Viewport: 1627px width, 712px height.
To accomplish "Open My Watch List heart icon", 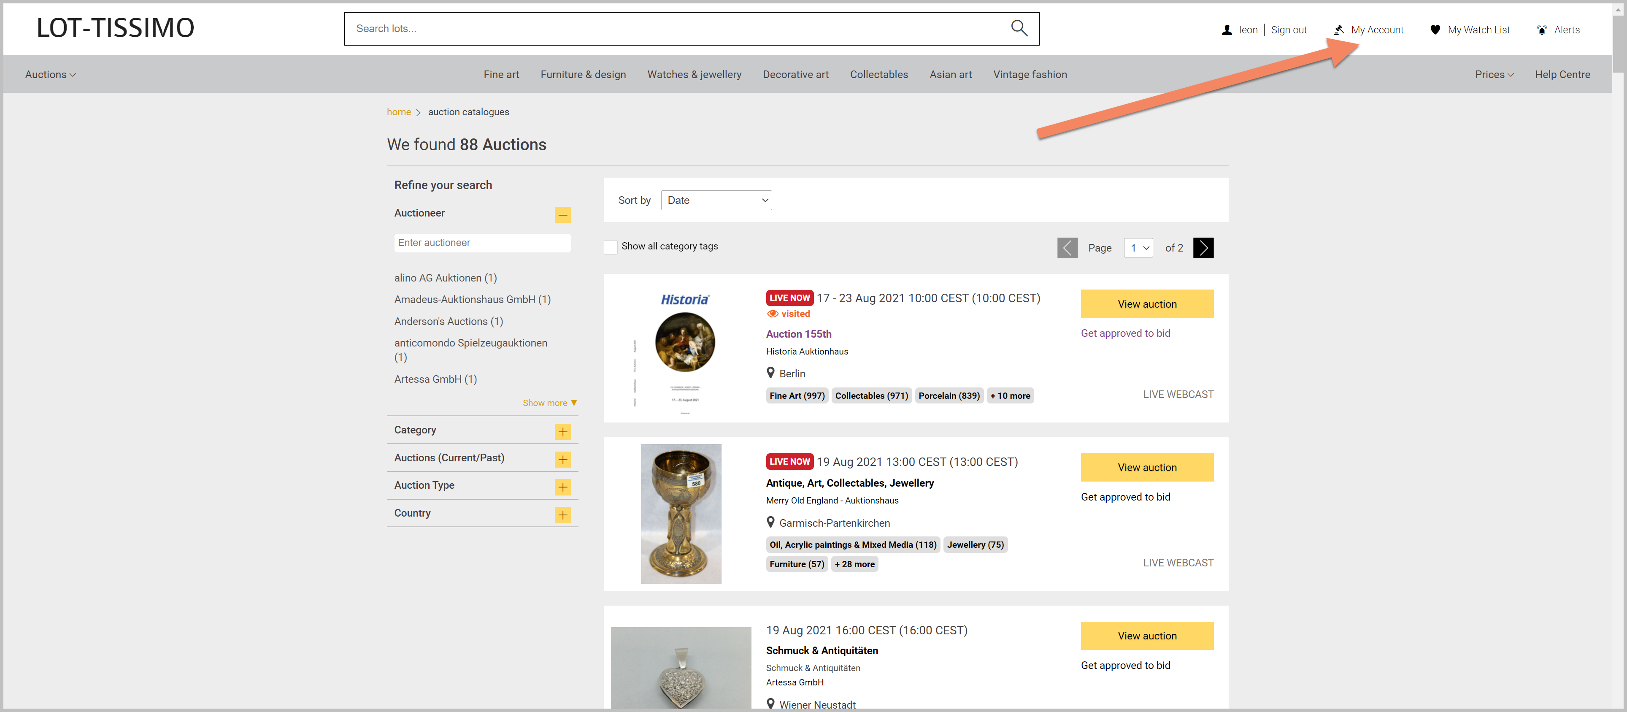I will point(1435,30).
